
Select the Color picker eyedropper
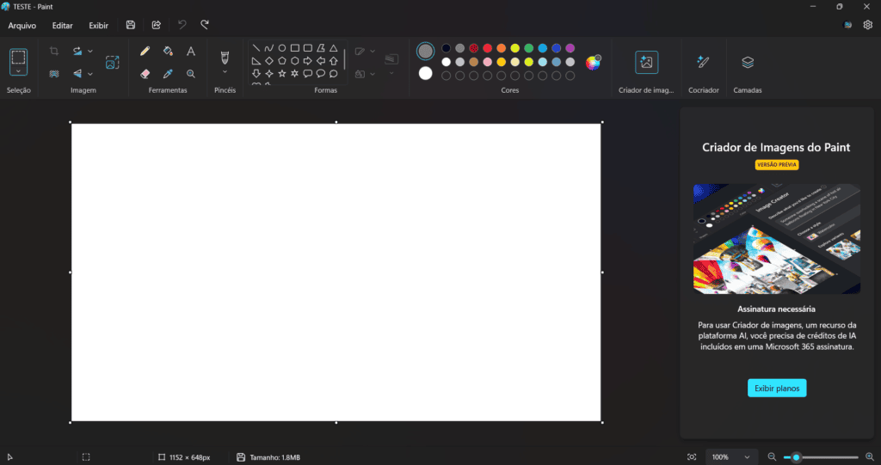[168, 74]
